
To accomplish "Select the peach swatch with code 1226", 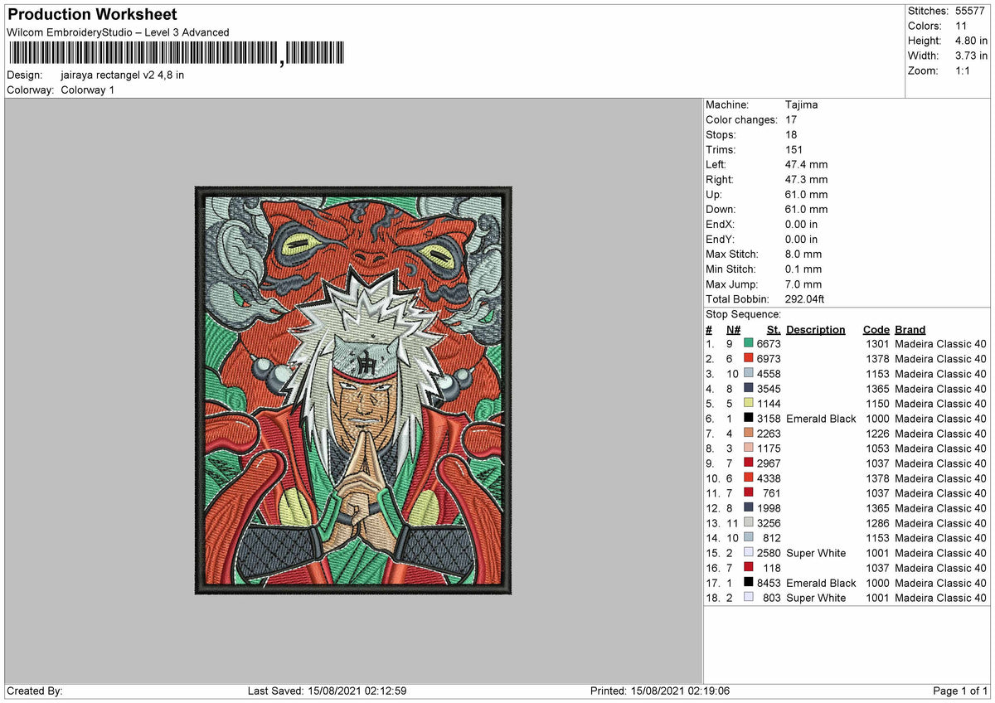I will 748,434.
